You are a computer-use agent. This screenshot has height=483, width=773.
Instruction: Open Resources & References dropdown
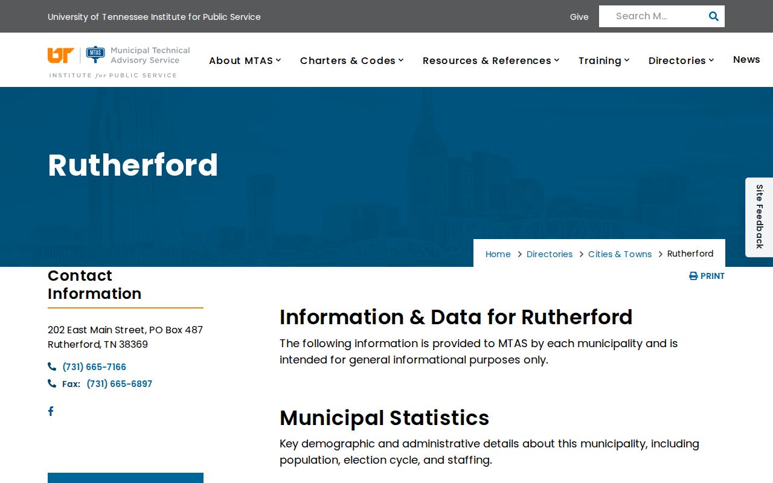491,60
